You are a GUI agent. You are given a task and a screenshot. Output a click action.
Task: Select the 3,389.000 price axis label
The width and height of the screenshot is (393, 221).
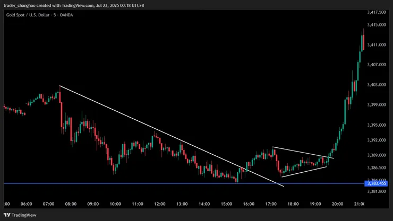pyautogui.click(x=377, y=155)
